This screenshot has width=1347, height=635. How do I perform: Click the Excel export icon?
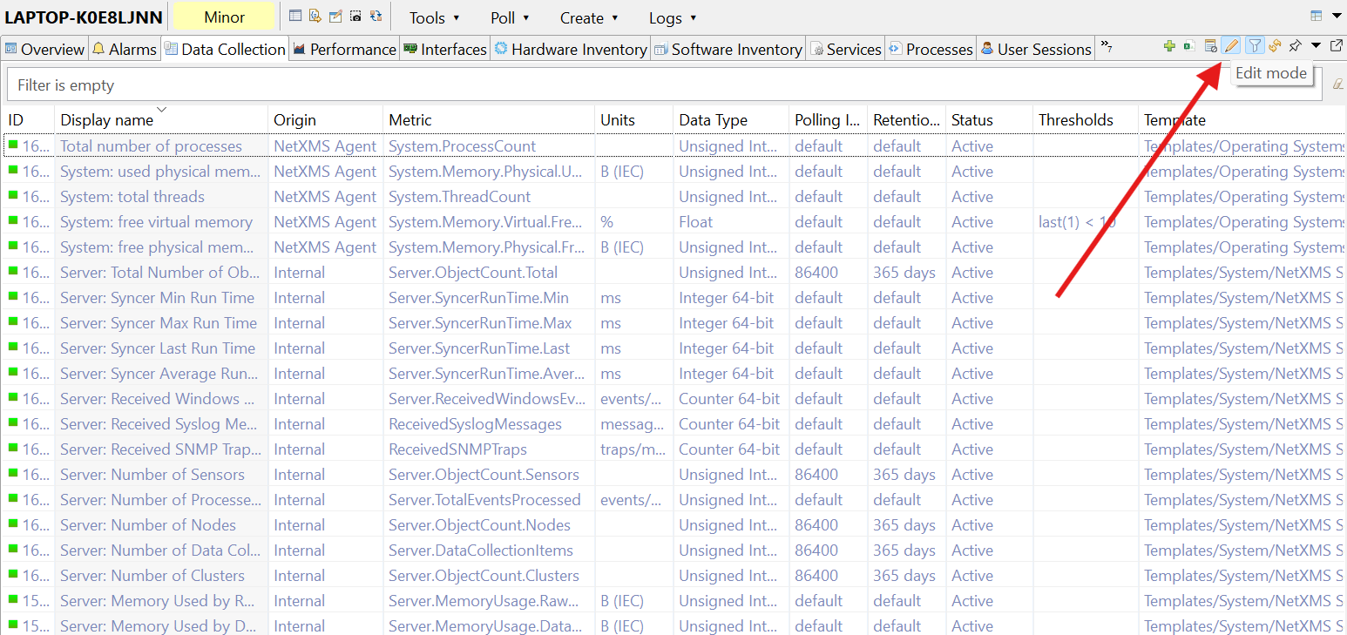1188,46
